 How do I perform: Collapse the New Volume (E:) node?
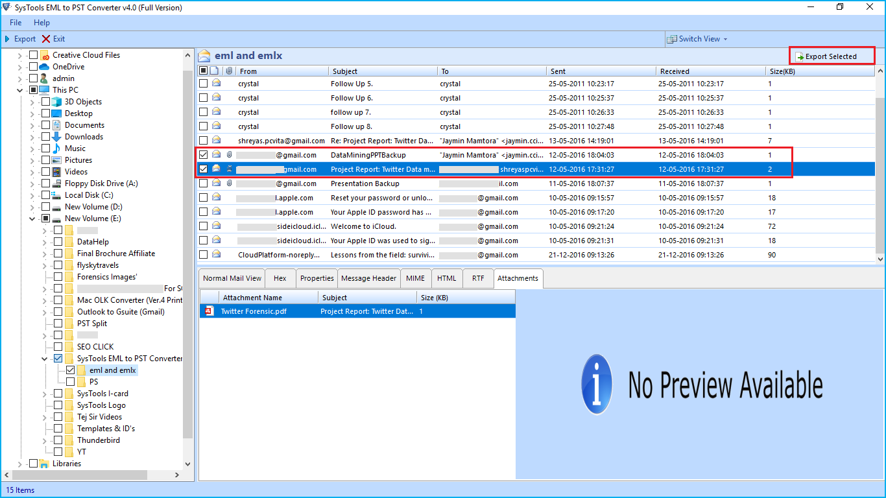[x=32, y=219]
